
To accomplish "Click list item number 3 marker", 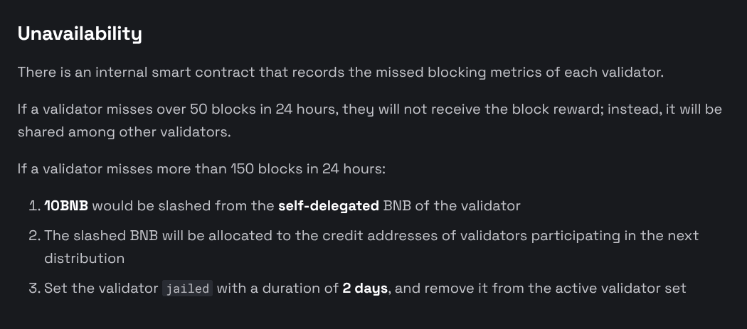I will click(x=35, y=288).
